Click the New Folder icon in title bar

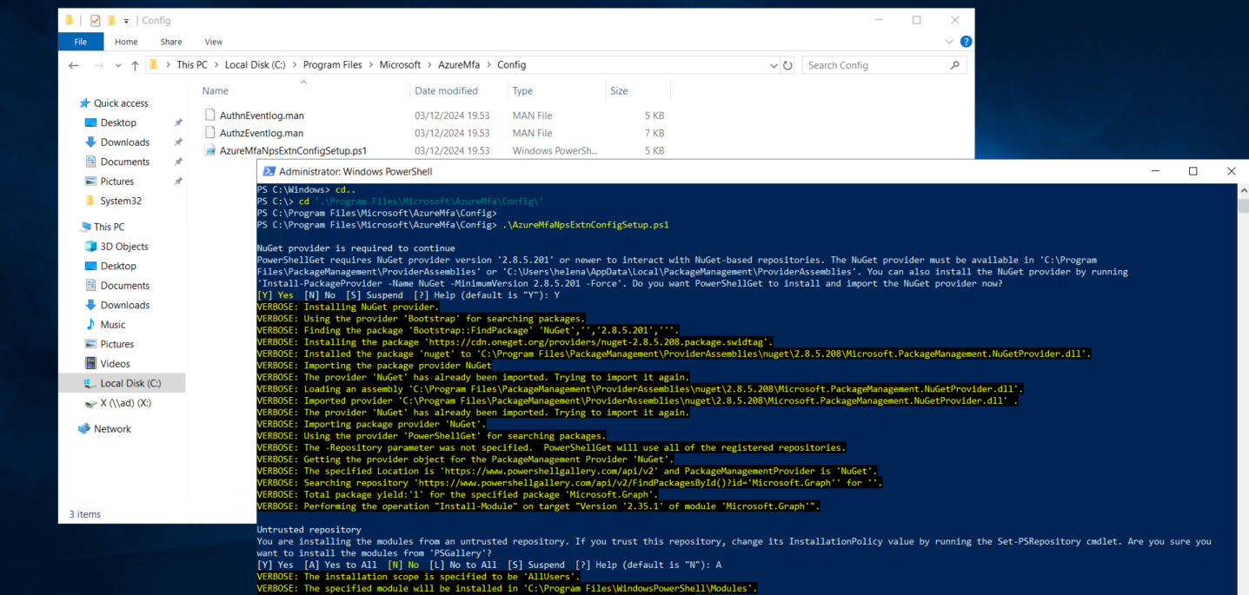[111, 20]
